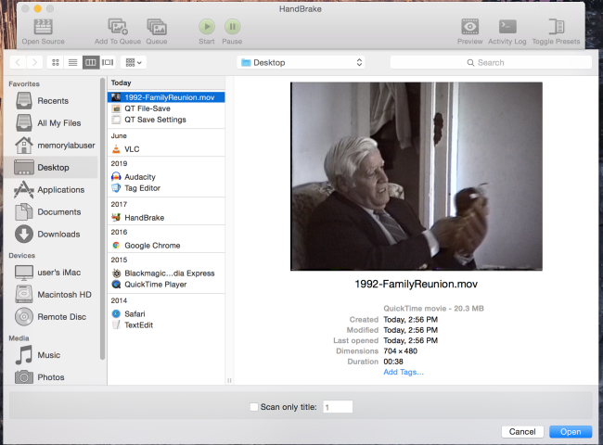This screenshot has width=603, height=445.
Task: Click the Pause toolbar icon
Action: (x=232, y=28)
